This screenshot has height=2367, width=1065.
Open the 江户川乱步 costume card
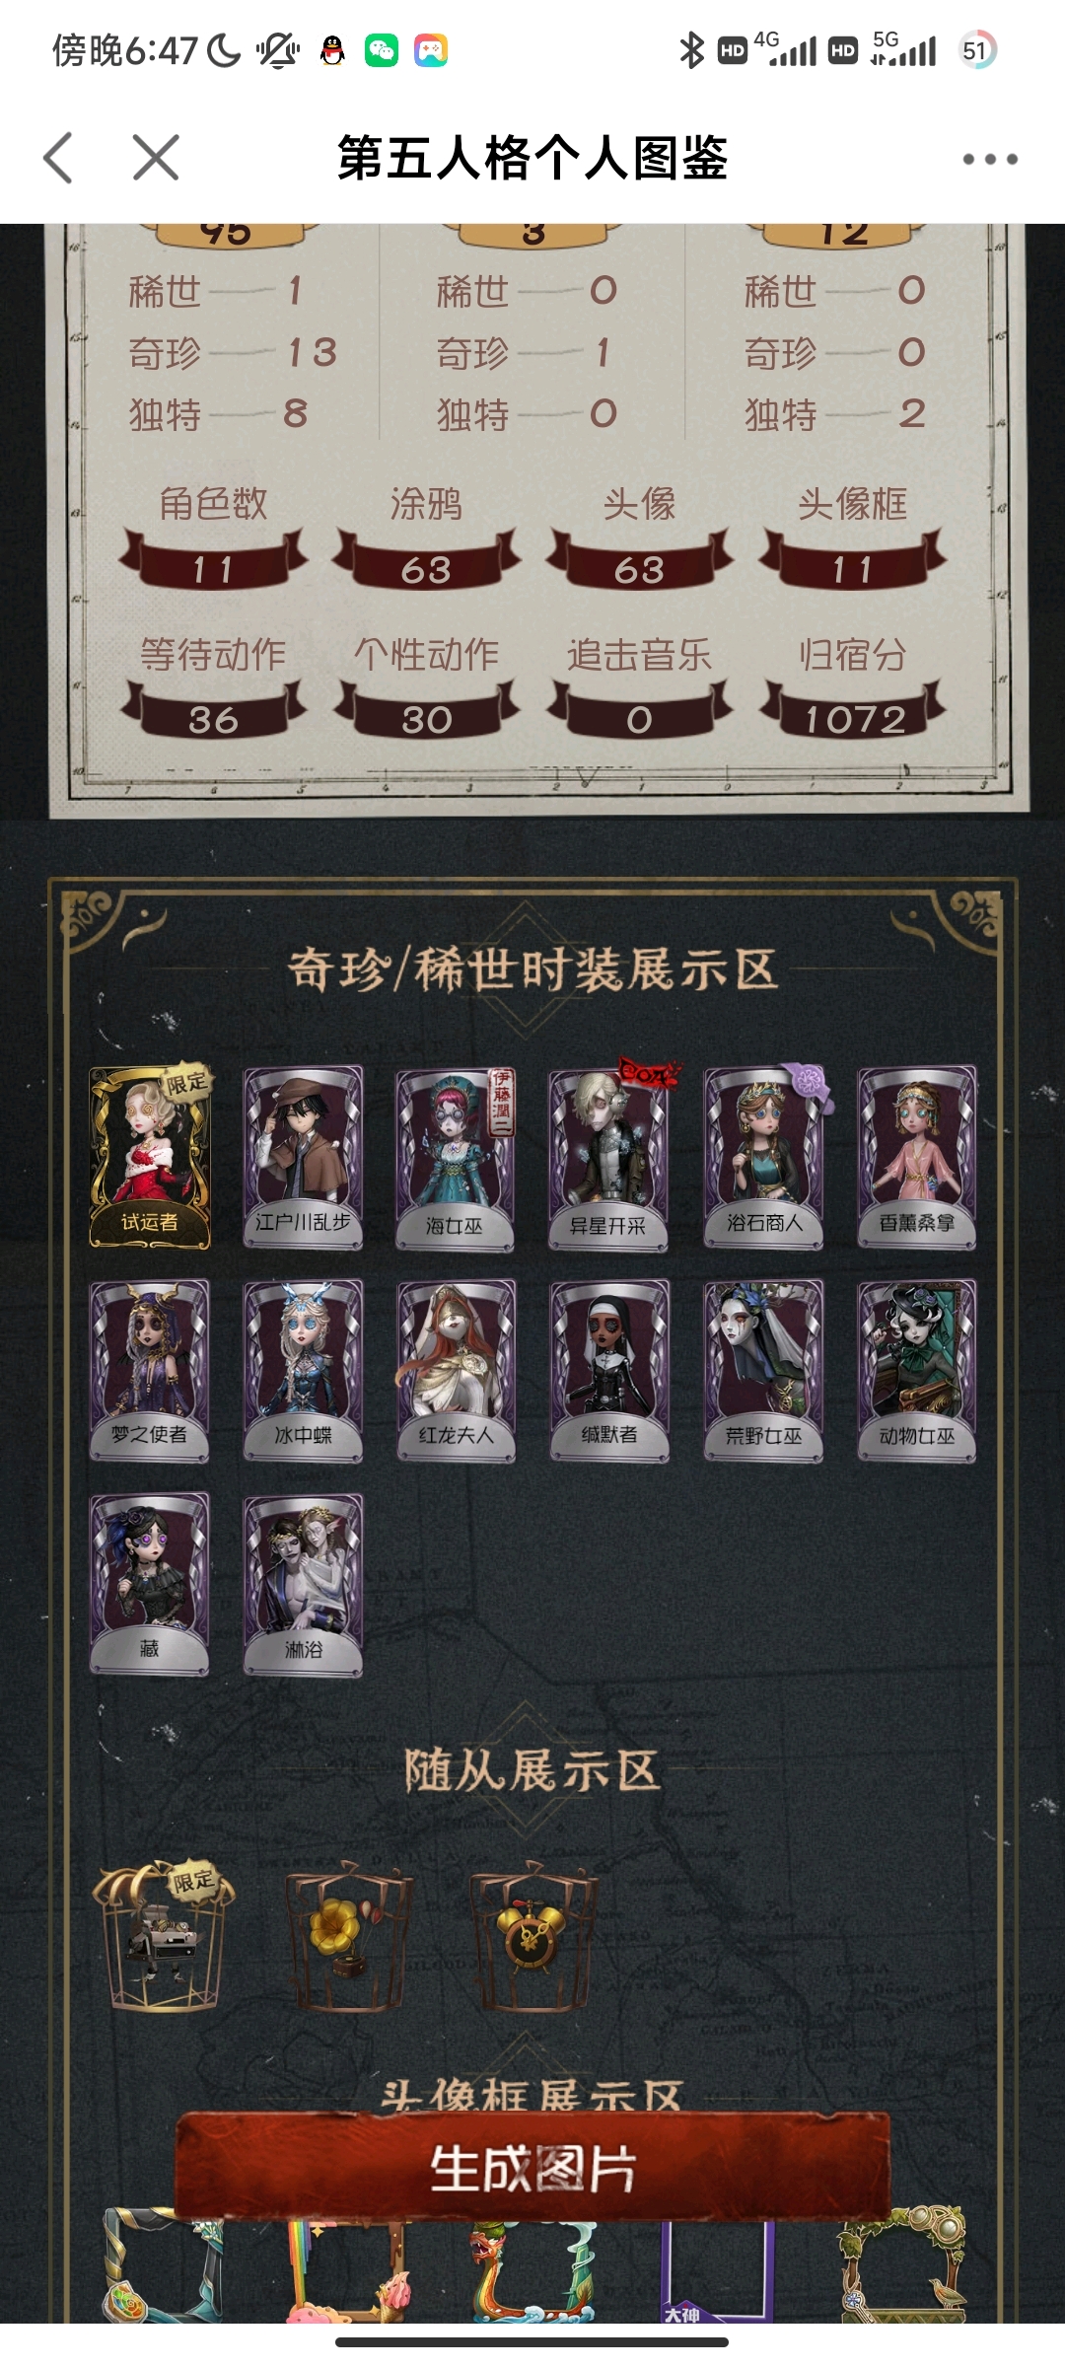[x=303, y=1158]
